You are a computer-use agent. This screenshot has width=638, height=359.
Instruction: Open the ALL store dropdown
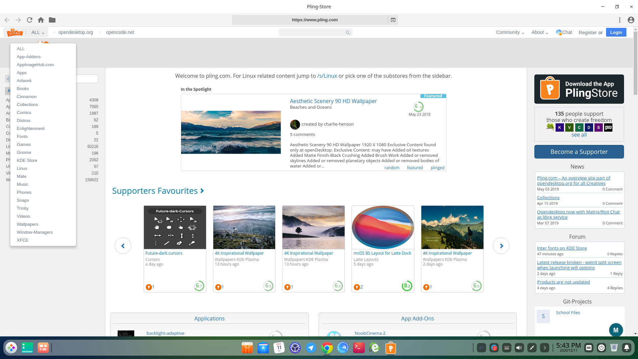[38, 32]
